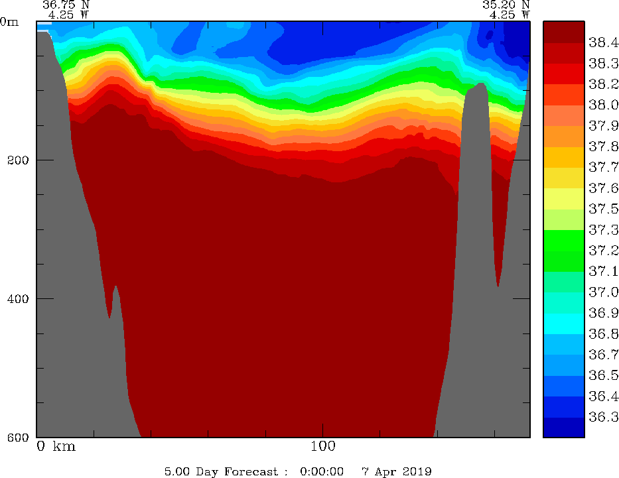Click the 38.3 colorbar value
This screenshot has height=478, width=619.
click(603, 64)
